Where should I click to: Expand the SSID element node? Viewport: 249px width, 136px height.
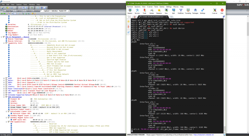pos(4,78)
